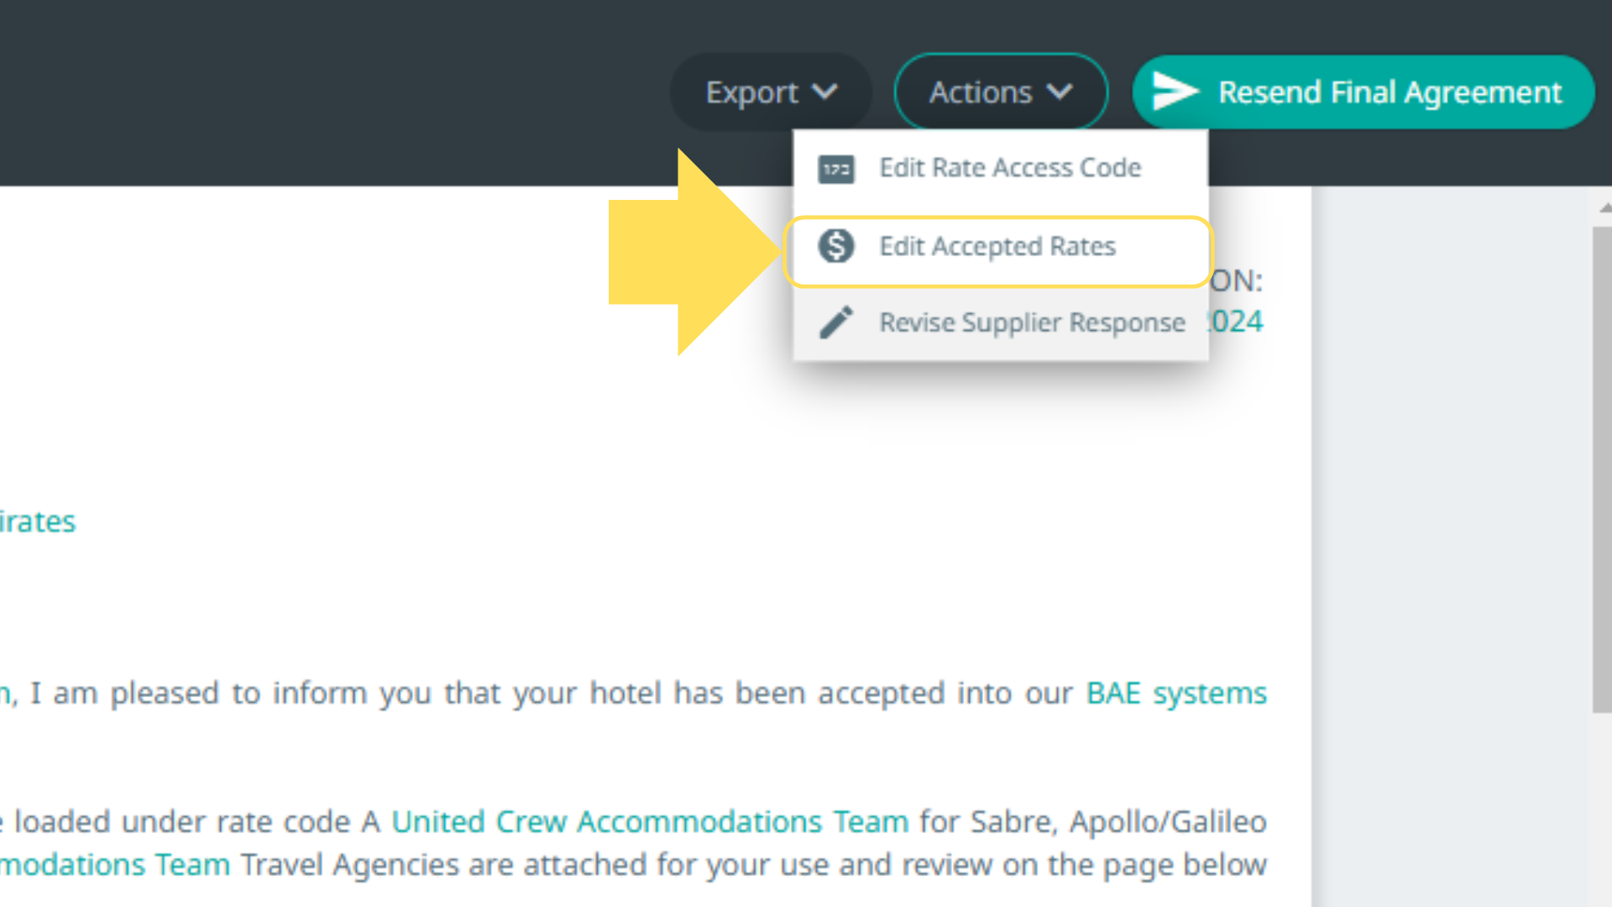The width and height of the screenshot is (1612, 907).
Task: Click the pencil icon beside Revise Supplier Response
Action: (836, 322)
